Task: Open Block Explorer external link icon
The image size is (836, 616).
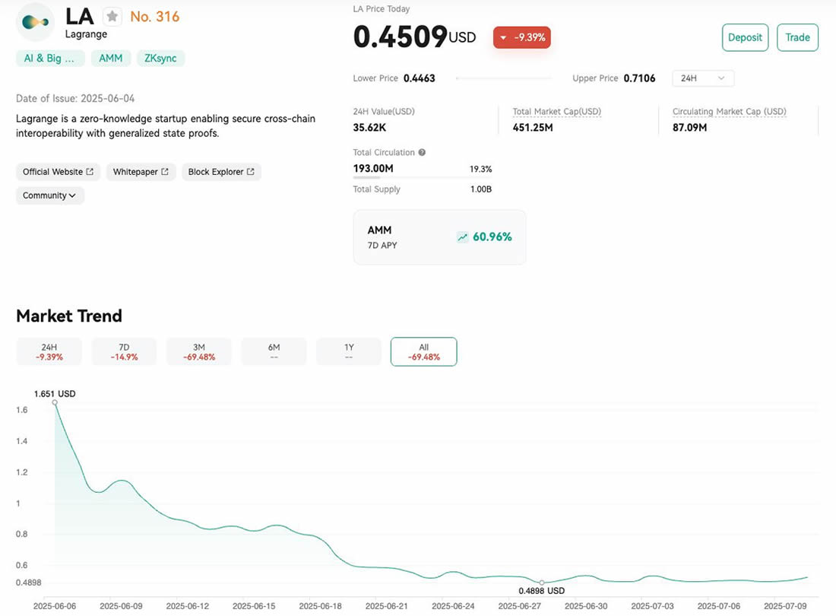Action: pyautogui.click(x=251, y=172)
